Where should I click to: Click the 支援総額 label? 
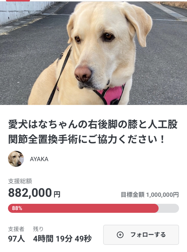coord(20,181)
